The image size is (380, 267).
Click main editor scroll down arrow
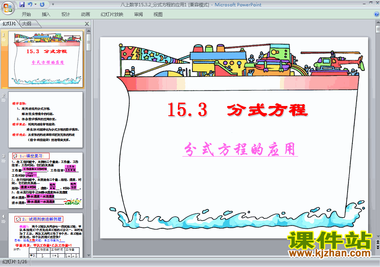coord(378,237)
